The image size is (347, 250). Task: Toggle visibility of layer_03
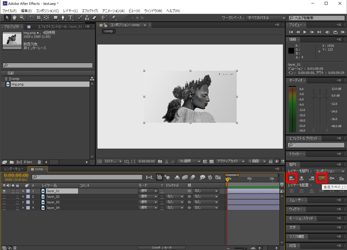(x=4, y=202)
